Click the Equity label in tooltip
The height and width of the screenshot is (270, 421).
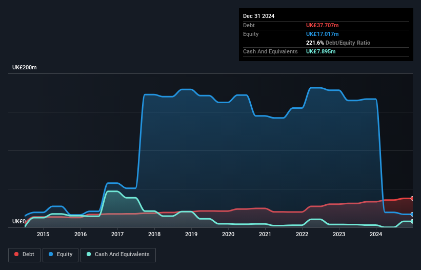click(251, 34)
